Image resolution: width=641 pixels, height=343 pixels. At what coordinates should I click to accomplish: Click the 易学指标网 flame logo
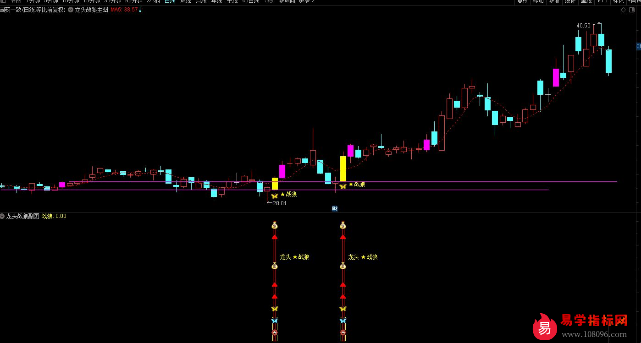tap(544, 327)
